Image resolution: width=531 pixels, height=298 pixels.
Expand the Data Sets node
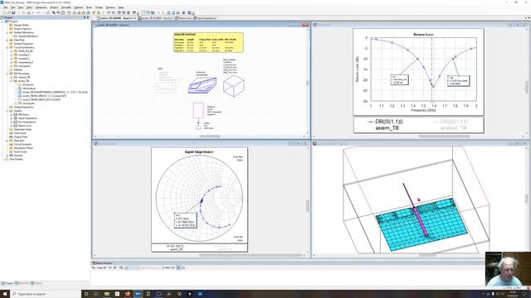(x=7, y=141)
